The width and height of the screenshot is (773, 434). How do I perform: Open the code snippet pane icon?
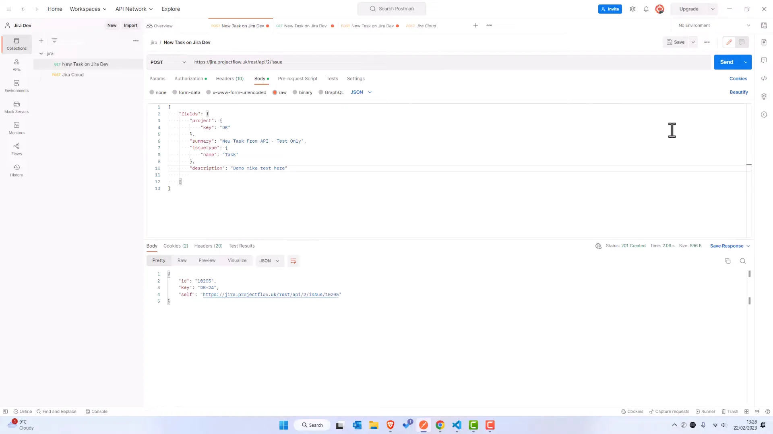764,78
